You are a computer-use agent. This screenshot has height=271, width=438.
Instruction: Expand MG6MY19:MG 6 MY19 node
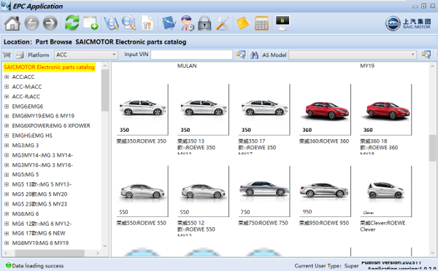pos(7,243)
